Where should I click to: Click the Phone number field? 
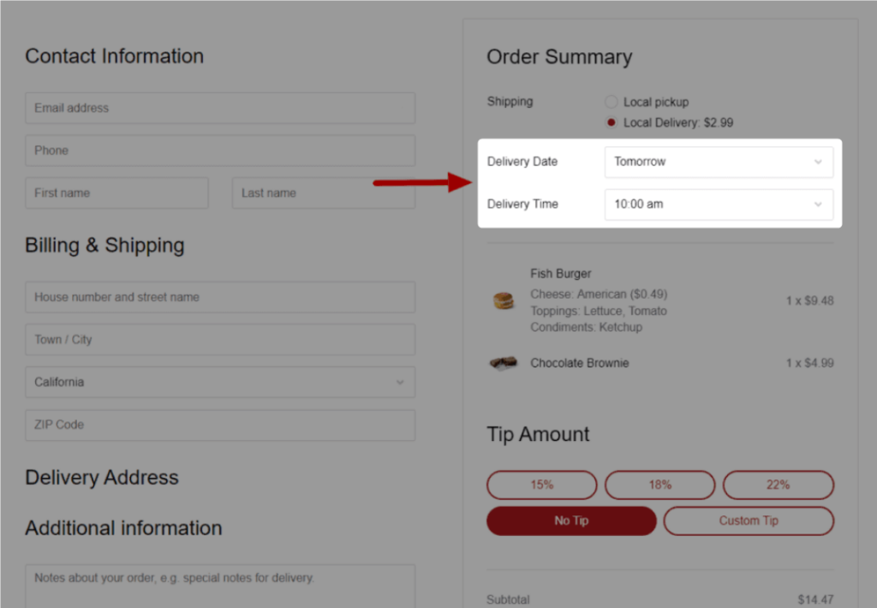coord(219,150)
